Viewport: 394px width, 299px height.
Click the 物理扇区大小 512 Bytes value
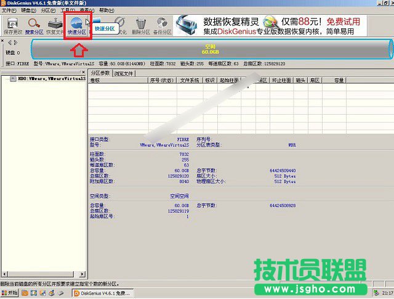[285, 181]
